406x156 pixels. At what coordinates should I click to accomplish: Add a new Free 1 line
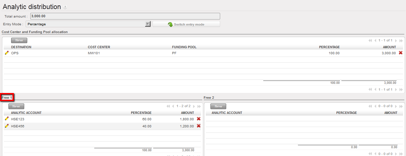(x=16, y=106)
